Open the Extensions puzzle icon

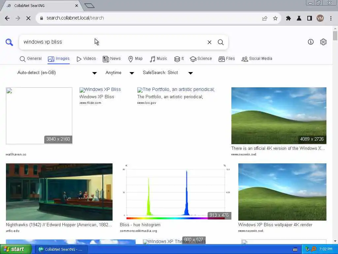click(288, 19)
